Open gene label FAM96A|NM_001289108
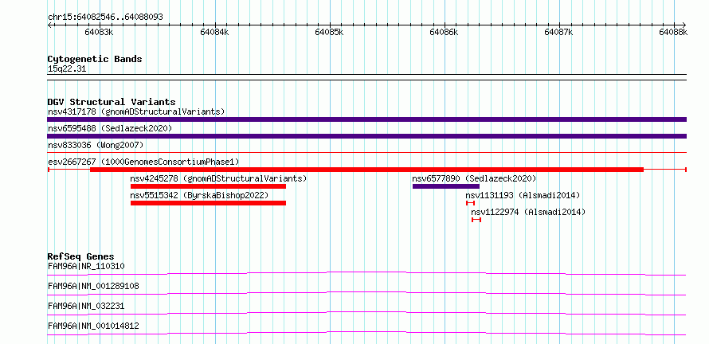This screenshot has height=344, width=709. (93, 286)
